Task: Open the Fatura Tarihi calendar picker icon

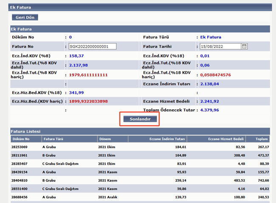Action: 244,46
